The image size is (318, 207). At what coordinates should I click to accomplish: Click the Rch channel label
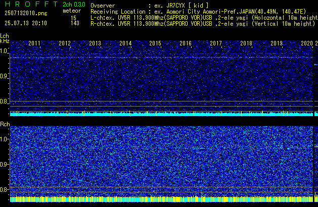pos(5,124)
